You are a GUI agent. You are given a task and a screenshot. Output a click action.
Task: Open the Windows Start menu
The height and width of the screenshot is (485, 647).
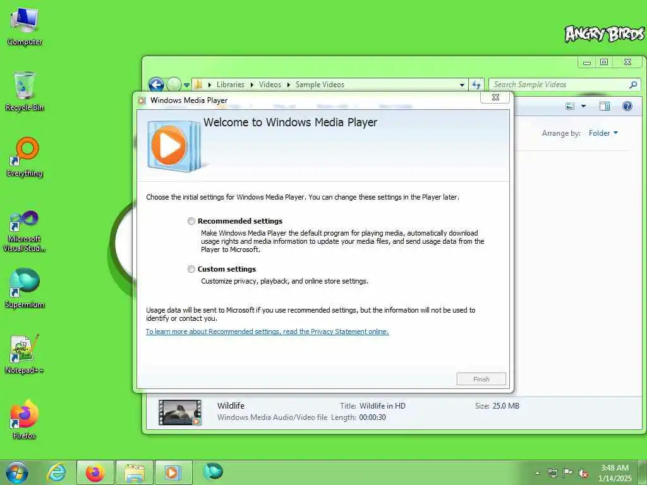pos(17,472)
